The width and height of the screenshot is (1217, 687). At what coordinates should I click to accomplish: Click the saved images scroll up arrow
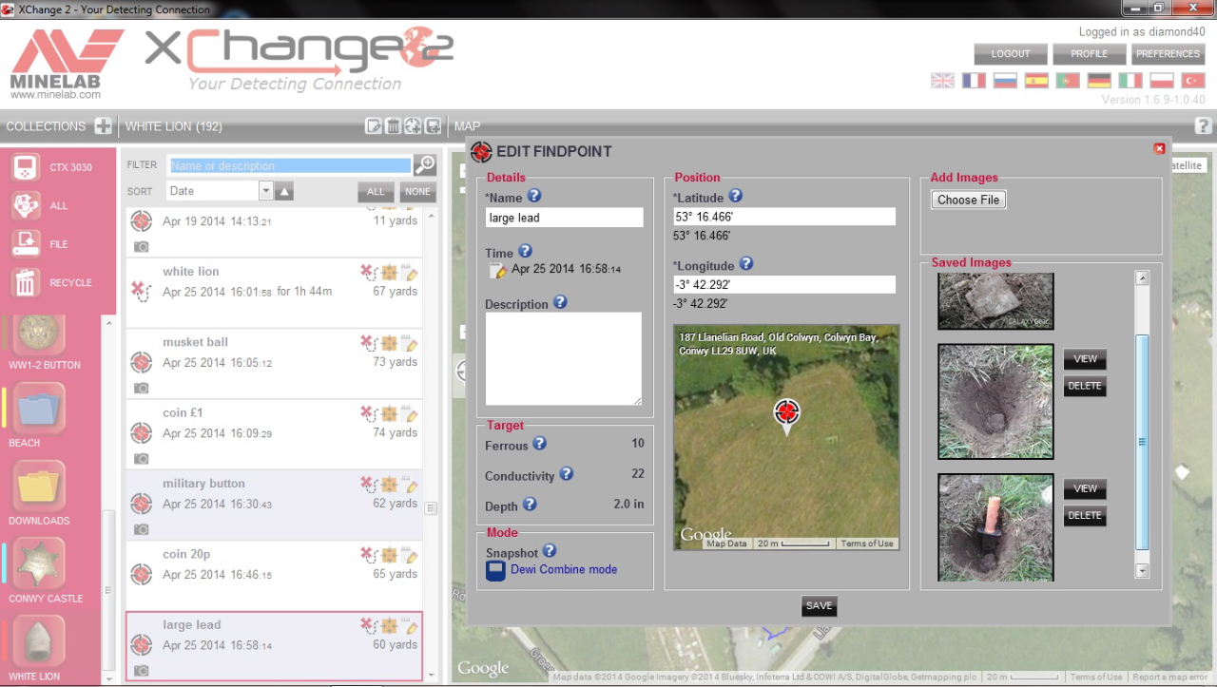tap(1143, 278)
